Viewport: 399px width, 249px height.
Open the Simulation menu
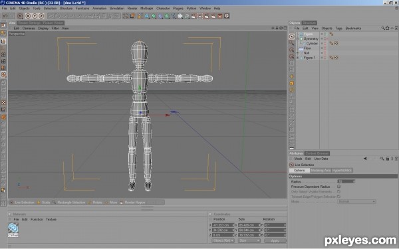(117, 9)
